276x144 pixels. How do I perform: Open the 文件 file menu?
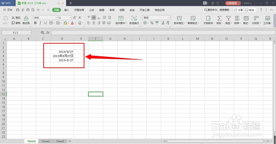[8, 10]
